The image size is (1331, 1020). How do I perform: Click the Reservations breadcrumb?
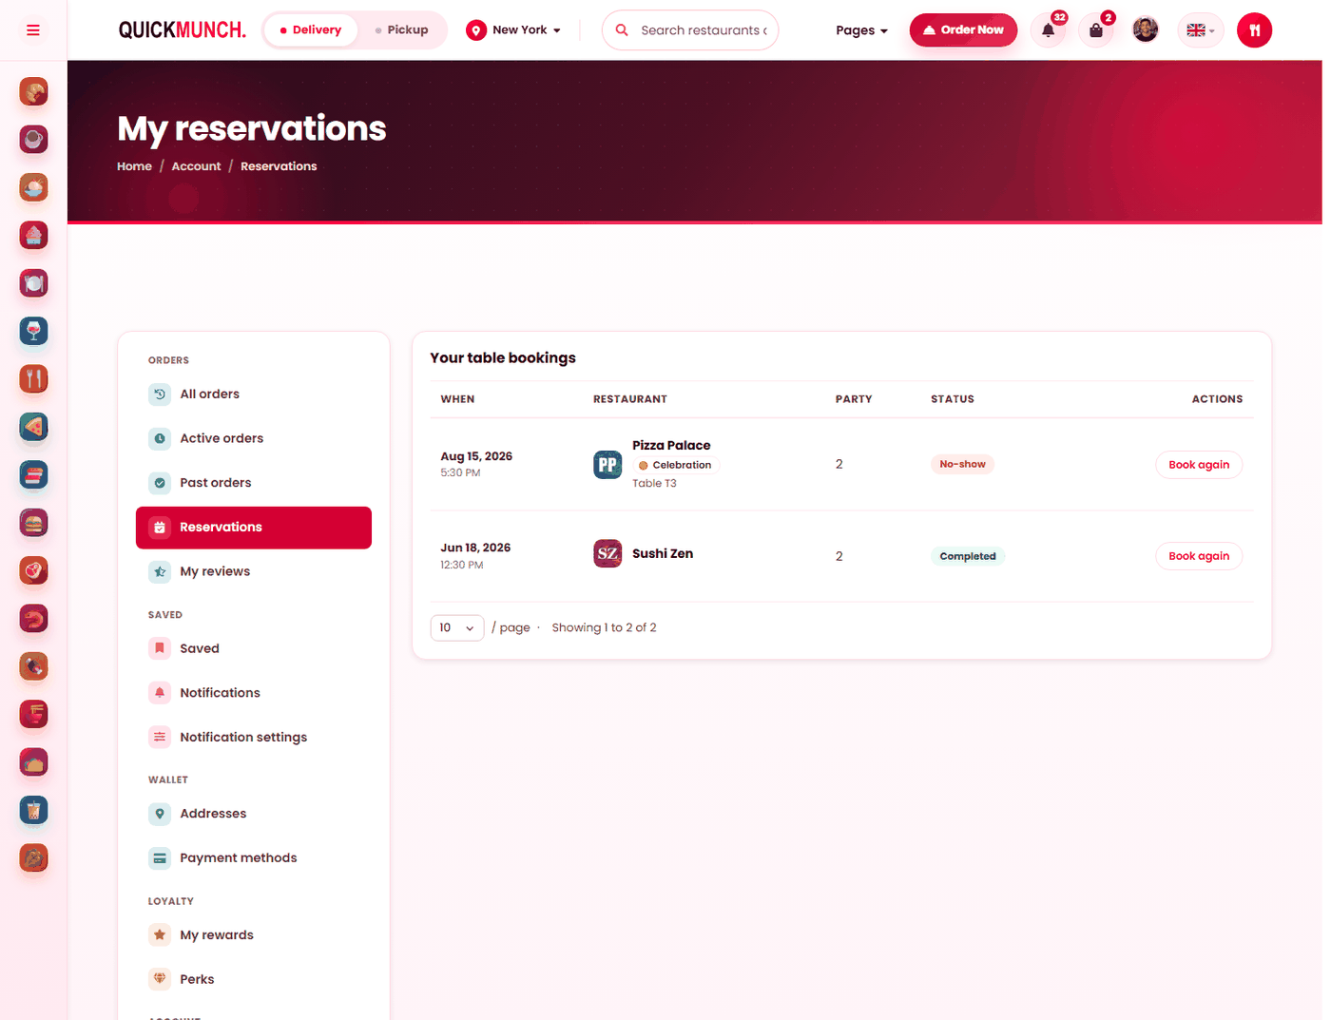click(279, 166)
